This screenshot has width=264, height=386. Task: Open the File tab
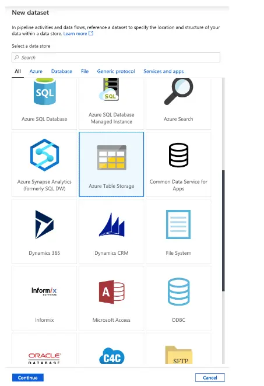(x=85, y=71)
